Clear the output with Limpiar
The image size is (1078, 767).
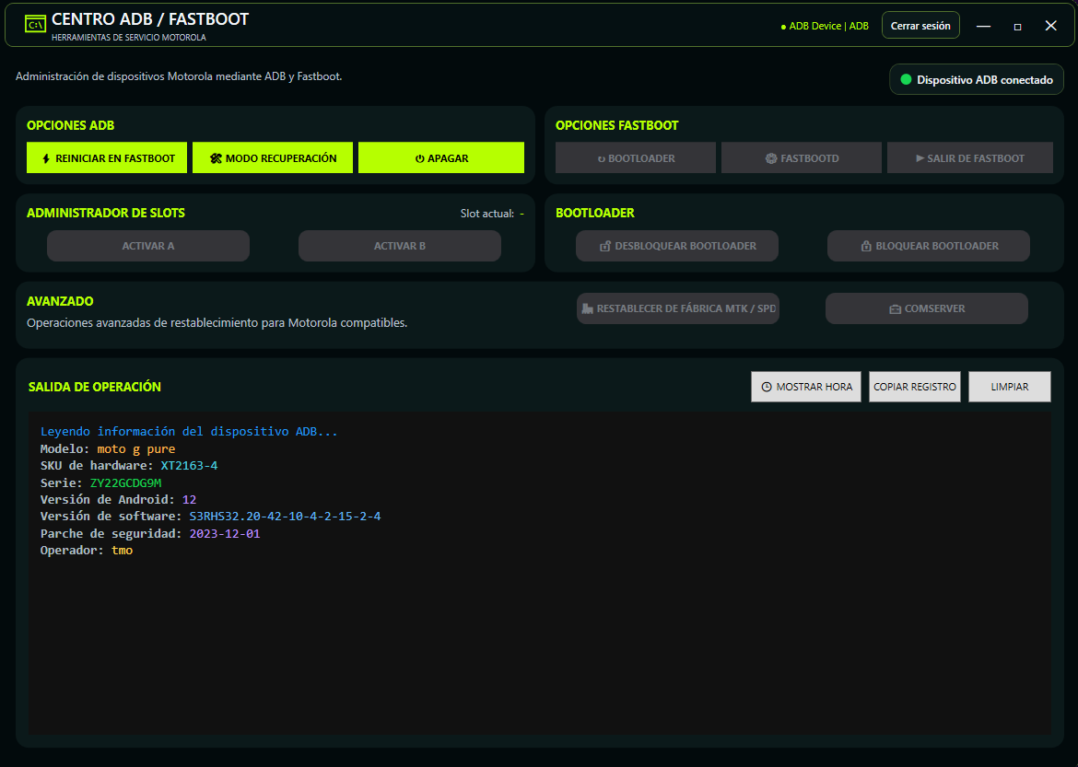tap(1009, 387)
